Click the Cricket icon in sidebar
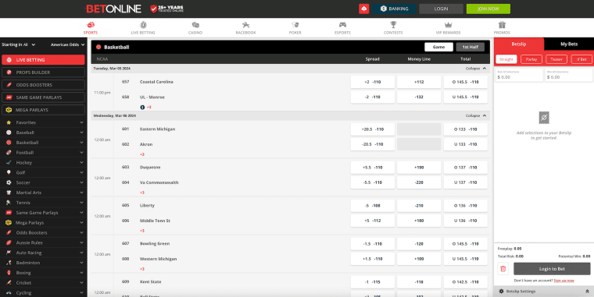 (x=9, y=283)
